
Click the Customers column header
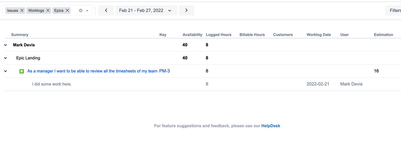pos(283,35)
